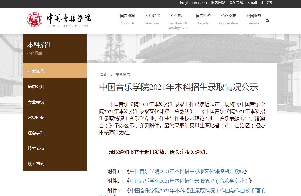Click the 首页 breadcrumb link
This screenshot has width=301, height=196.
[104, 75]
